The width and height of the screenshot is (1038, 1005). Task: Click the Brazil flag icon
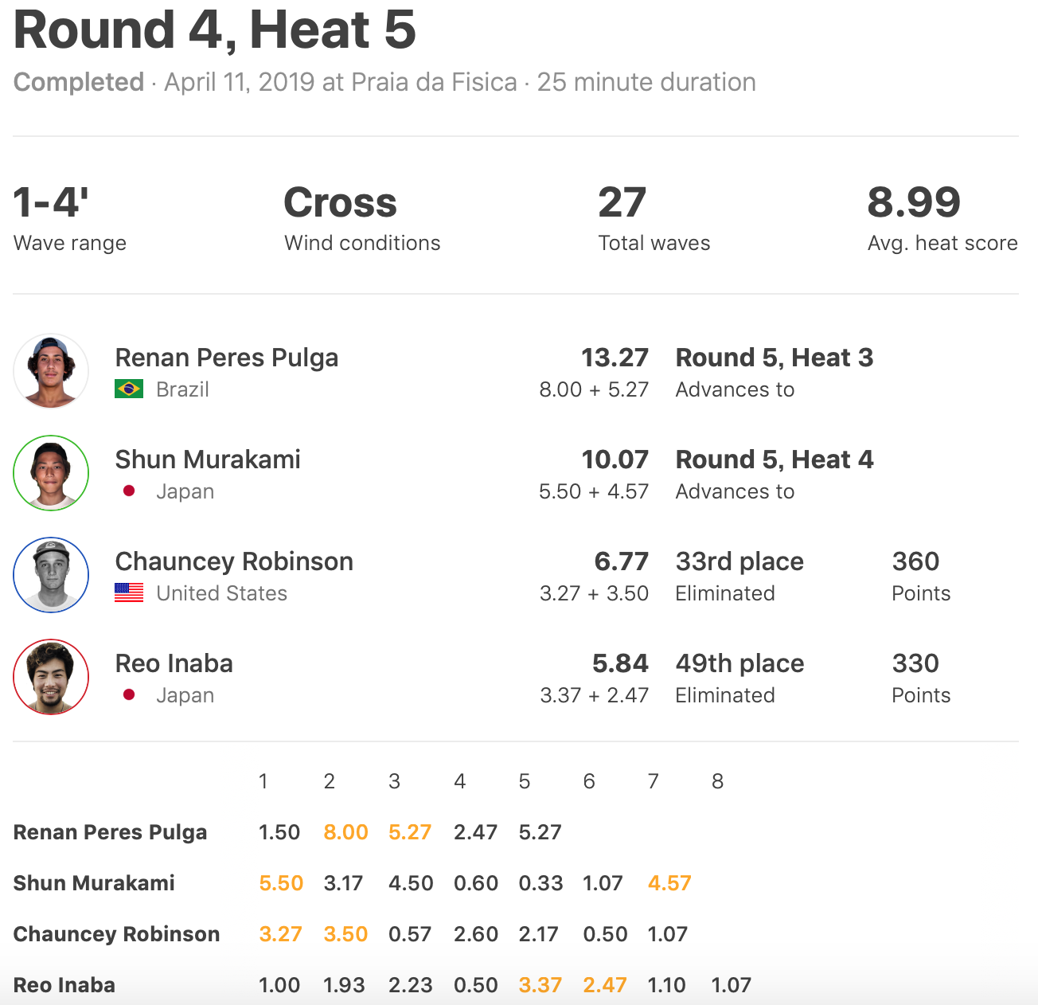129,389
